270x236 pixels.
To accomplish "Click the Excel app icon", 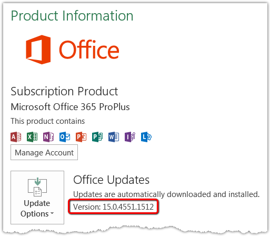I will tap(32, 137).
